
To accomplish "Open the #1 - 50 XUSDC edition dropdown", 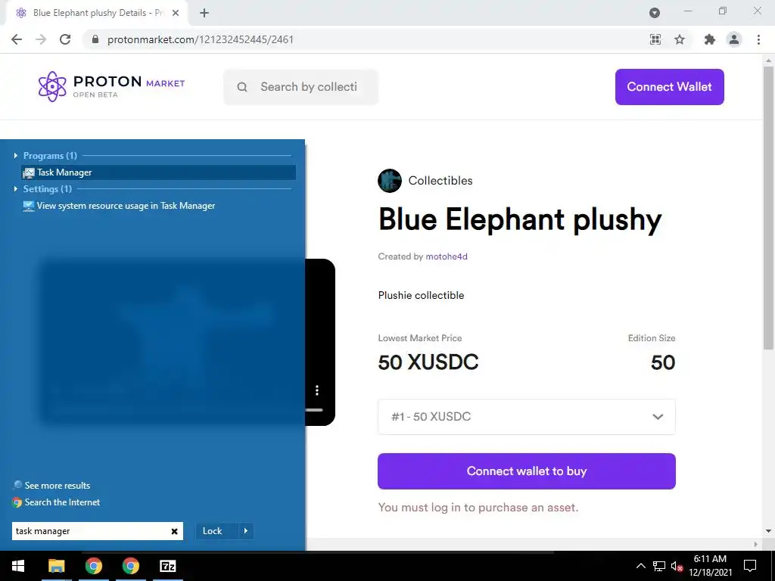I will (x=527, y=417).
